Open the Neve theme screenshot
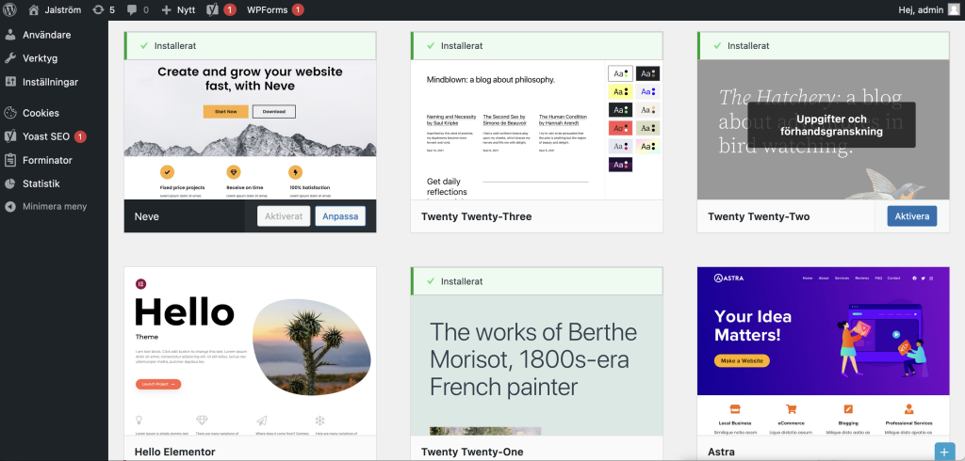 [250, 129]
